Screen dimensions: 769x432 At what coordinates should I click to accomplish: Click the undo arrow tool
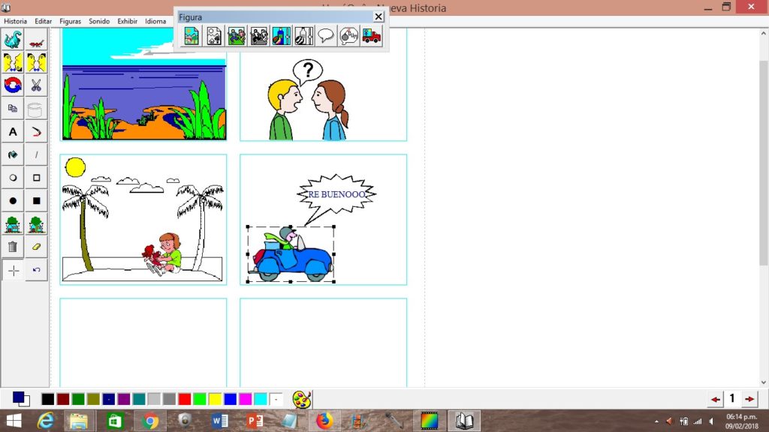pos(36,270)
